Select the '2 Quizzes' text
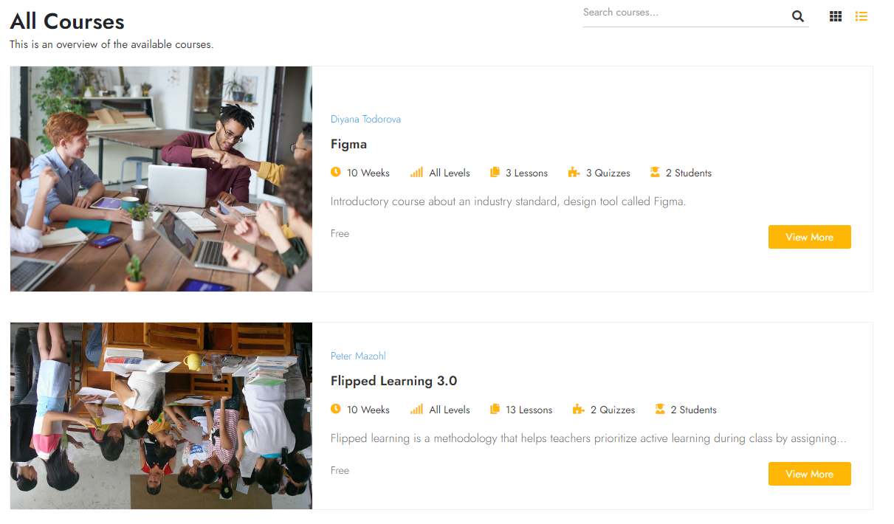Screen dimensions: 894x524 (x=613, y=410)
